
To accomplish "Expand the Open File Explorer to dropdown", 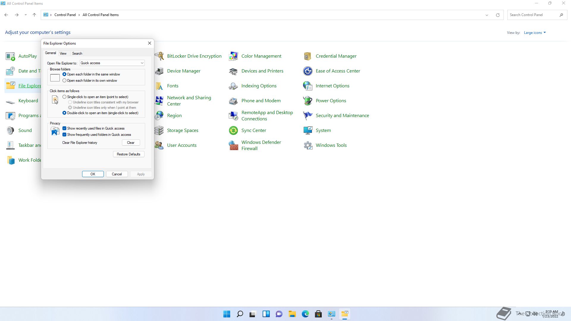I will pos(112,63).
